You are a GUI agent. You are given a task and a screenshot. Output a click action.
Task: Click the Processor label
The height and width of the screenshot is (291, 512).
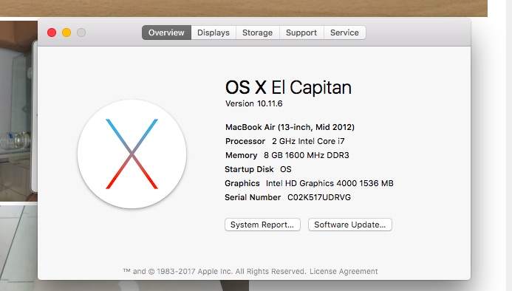coord(245,141)
